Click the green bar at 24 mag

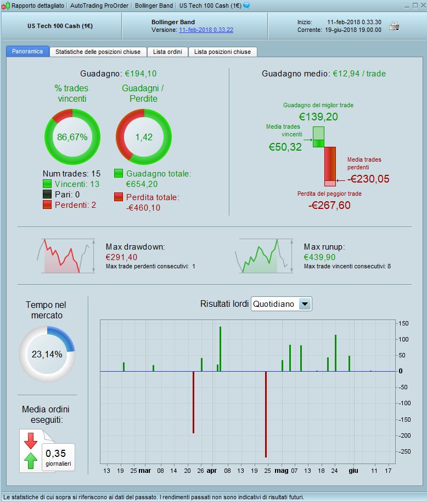tap(335, 353)
